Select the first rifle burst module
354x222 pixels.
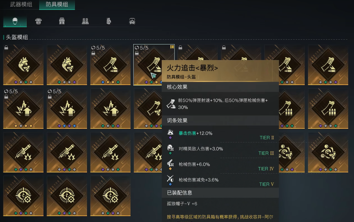click(x=23, y=152)
